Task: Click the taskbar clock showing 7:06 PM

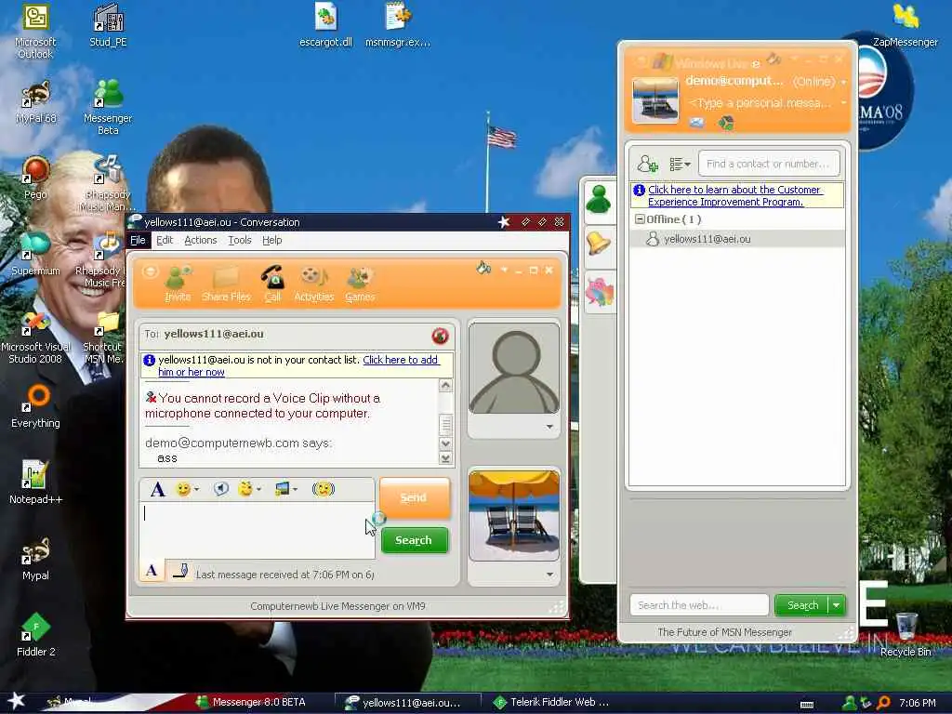Action: point(917,703)
